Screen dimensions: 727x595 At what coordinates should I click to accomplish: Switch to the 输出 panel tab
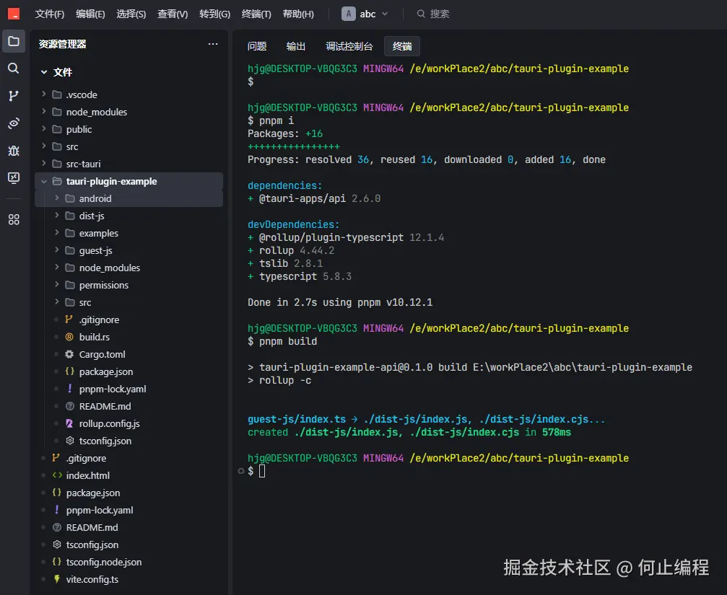(x=296, y=46)
